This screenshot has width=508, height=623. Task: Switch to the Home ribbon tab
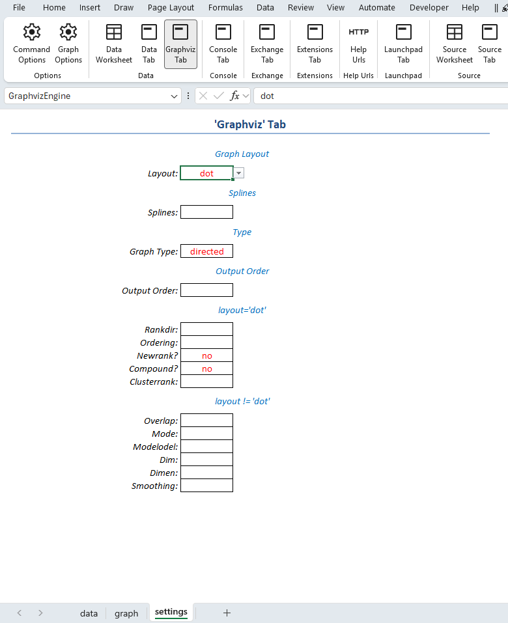pyautogui.click(x=54, y=8)
